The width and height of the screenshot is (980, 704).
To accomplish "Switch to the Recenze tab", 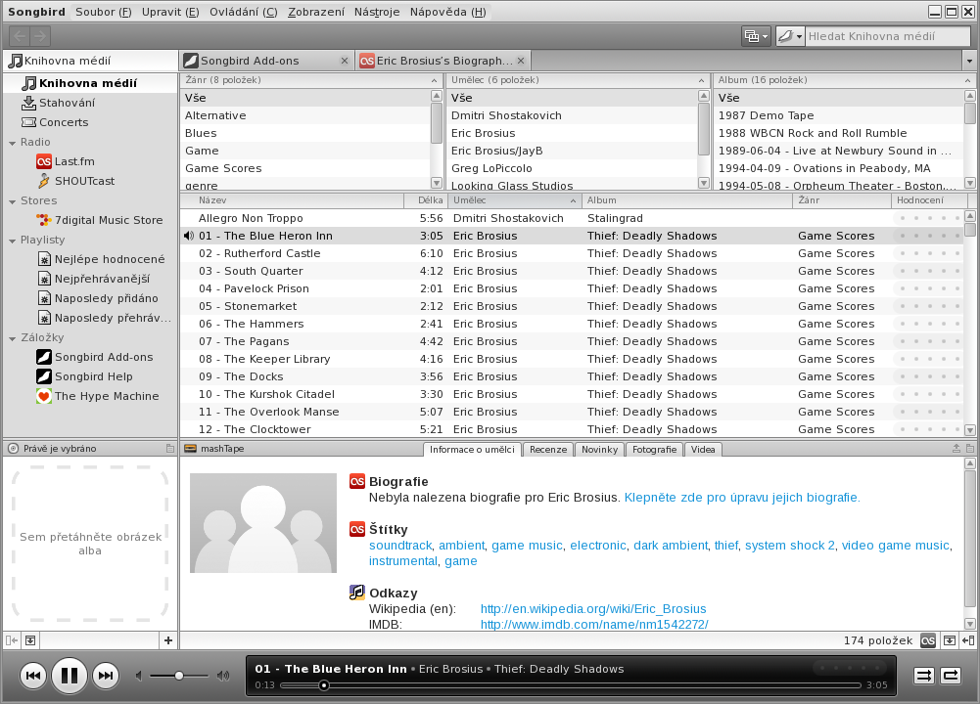I will [x=548, y=450].
